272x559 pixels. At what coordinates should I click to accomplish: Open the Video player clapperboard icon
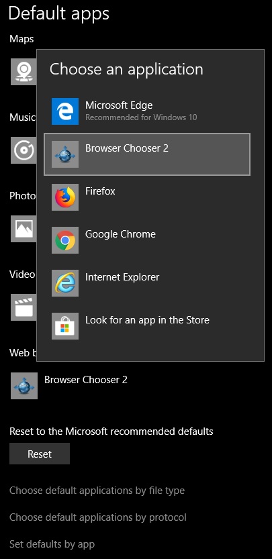(24, 307)
